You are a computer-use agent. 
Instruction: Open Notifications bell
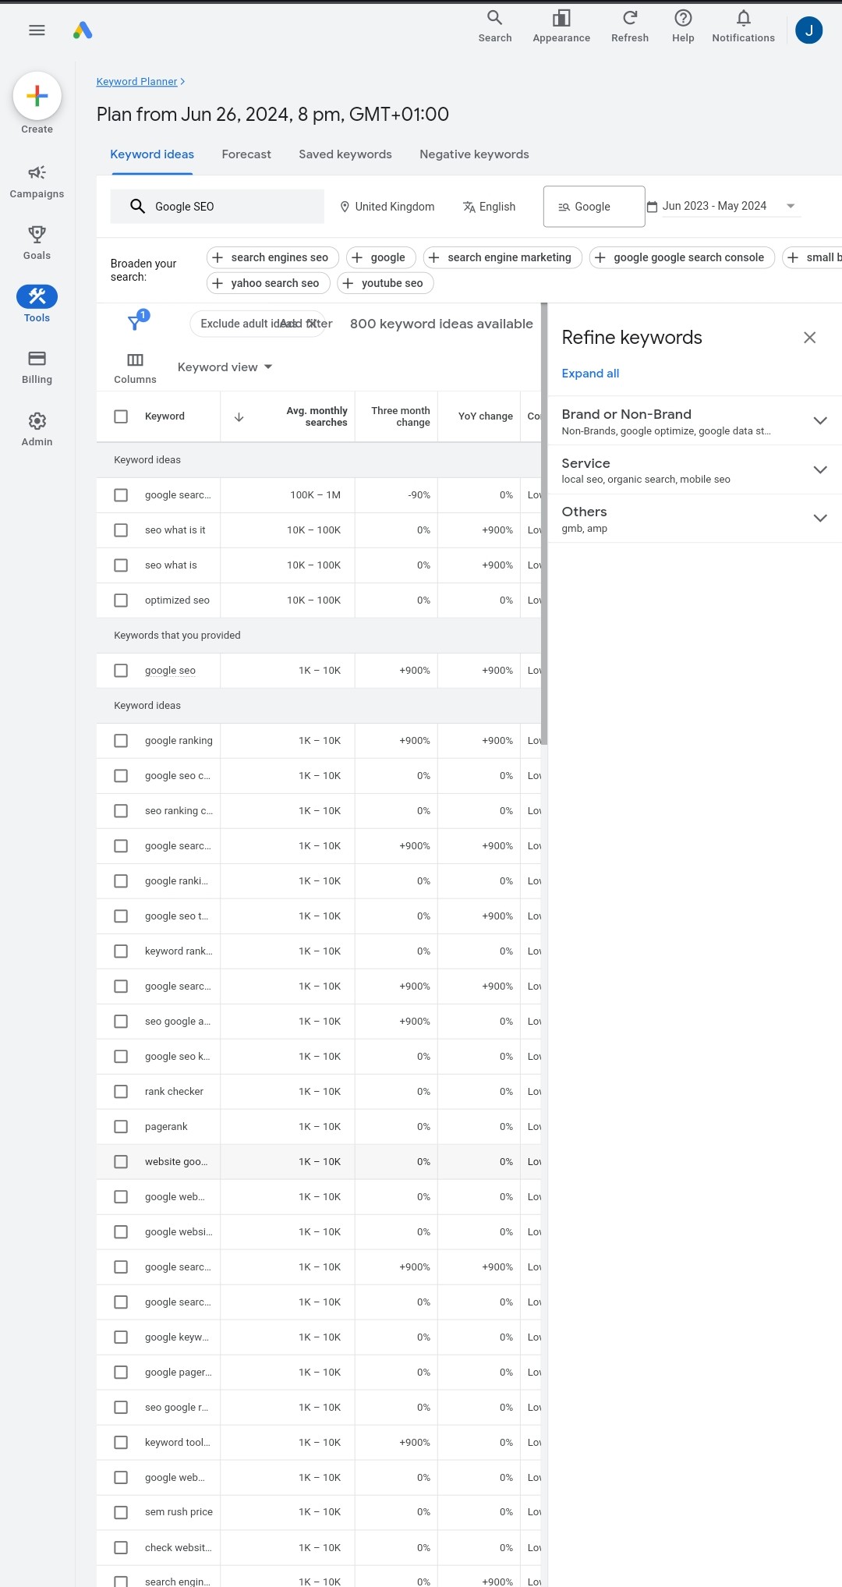point(743,27)
